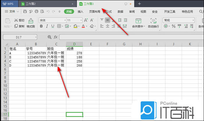Click the Borders icon
The width and height of the screenshot is (204, 121).
pyautogui.click(x=59, y=26)
